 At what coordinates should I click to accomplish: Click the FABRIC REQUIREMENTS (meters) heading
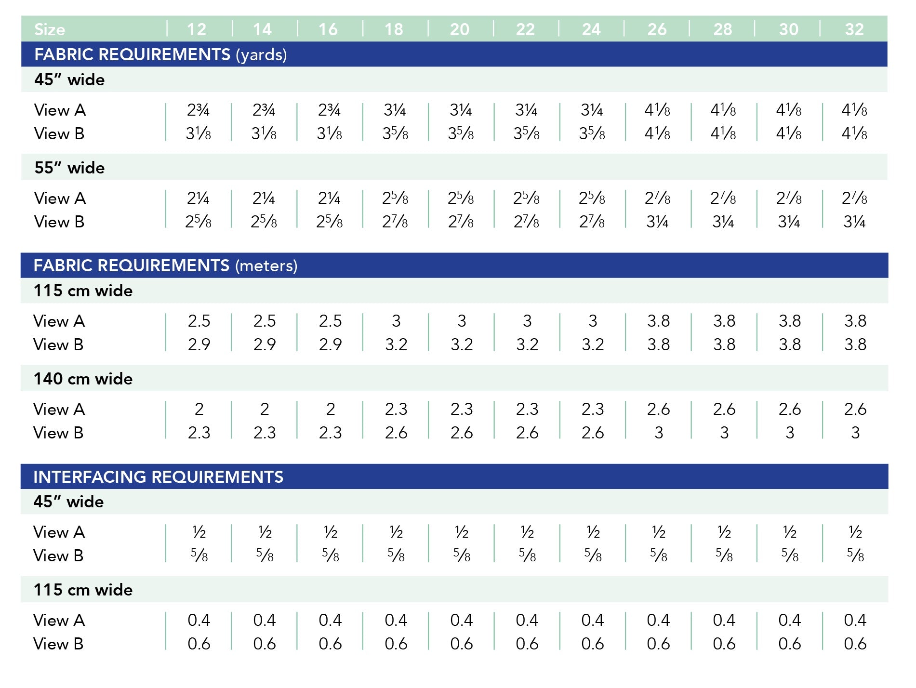pos(165,265)
